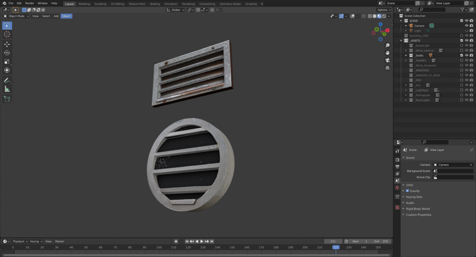Select the Move tool in the viewport toolbar
Screen dimensions: 476x257
(x=7, y=44)
